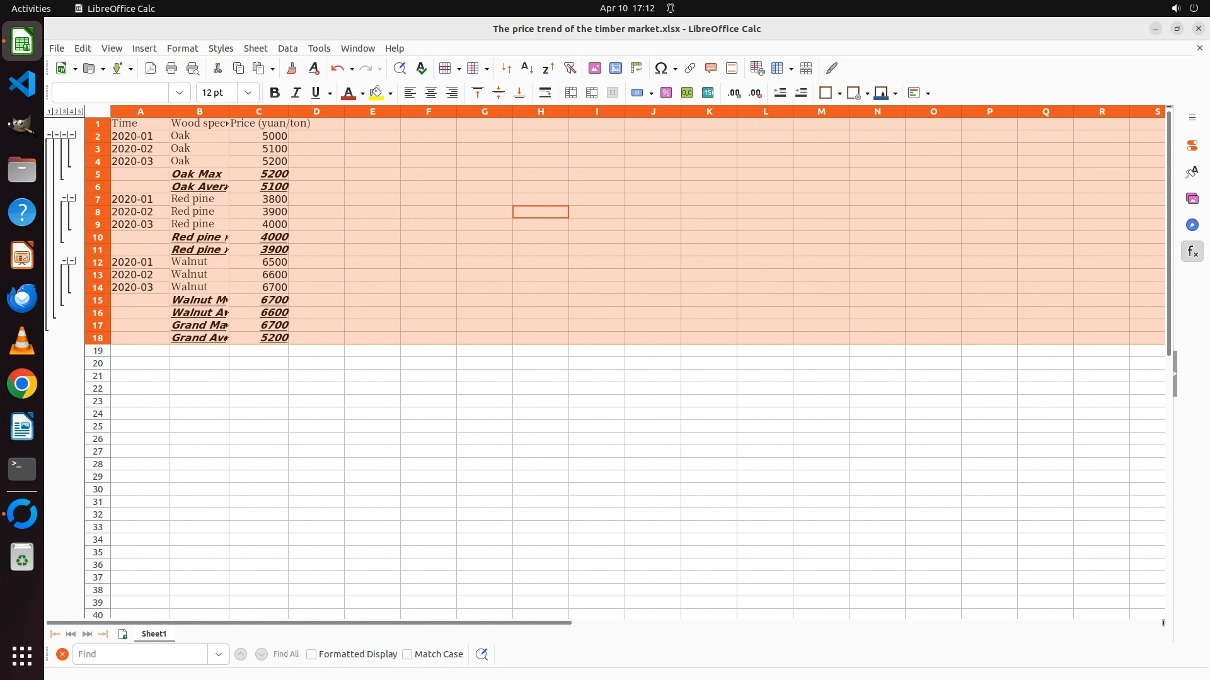This screenshot has height=680, width=1210.
Task: Click the Format as Percent icon
Action: 666,93
